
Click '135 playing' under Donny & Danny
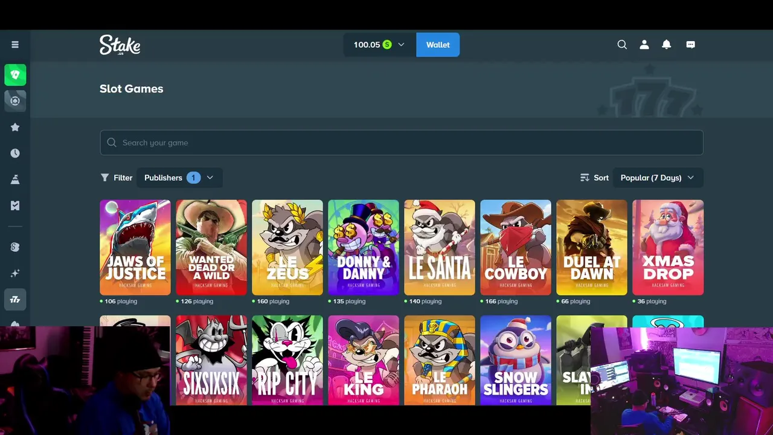tap(349, 301)
